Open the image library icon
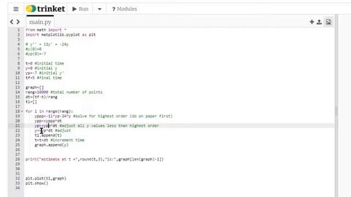Image resolution: width=351 pixels, height=197 pixels. pyautogui.click(x=329, y=22)
